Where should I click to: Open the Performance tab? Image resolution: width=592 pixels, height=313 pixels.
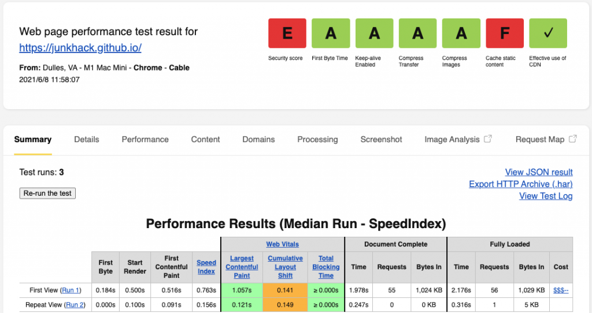[145, 139]
